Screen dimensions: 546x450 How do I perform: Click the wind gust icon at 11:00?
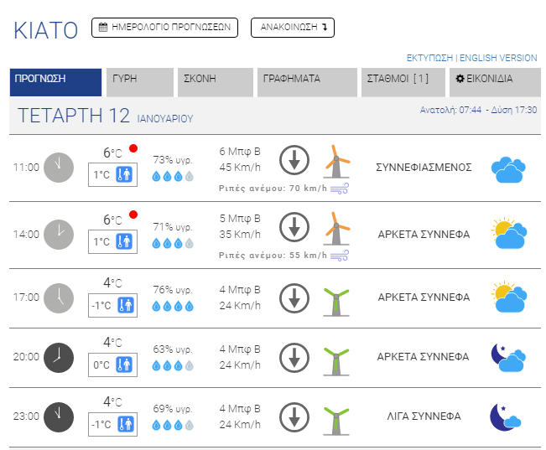pyautogui.click(x=339, y=189)
